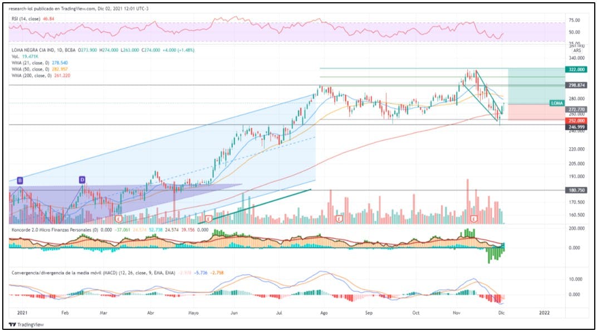This screenshot has width=597, height=331.
Task: Select the green profit zone of long position
Action: click(x=536, y=86)
